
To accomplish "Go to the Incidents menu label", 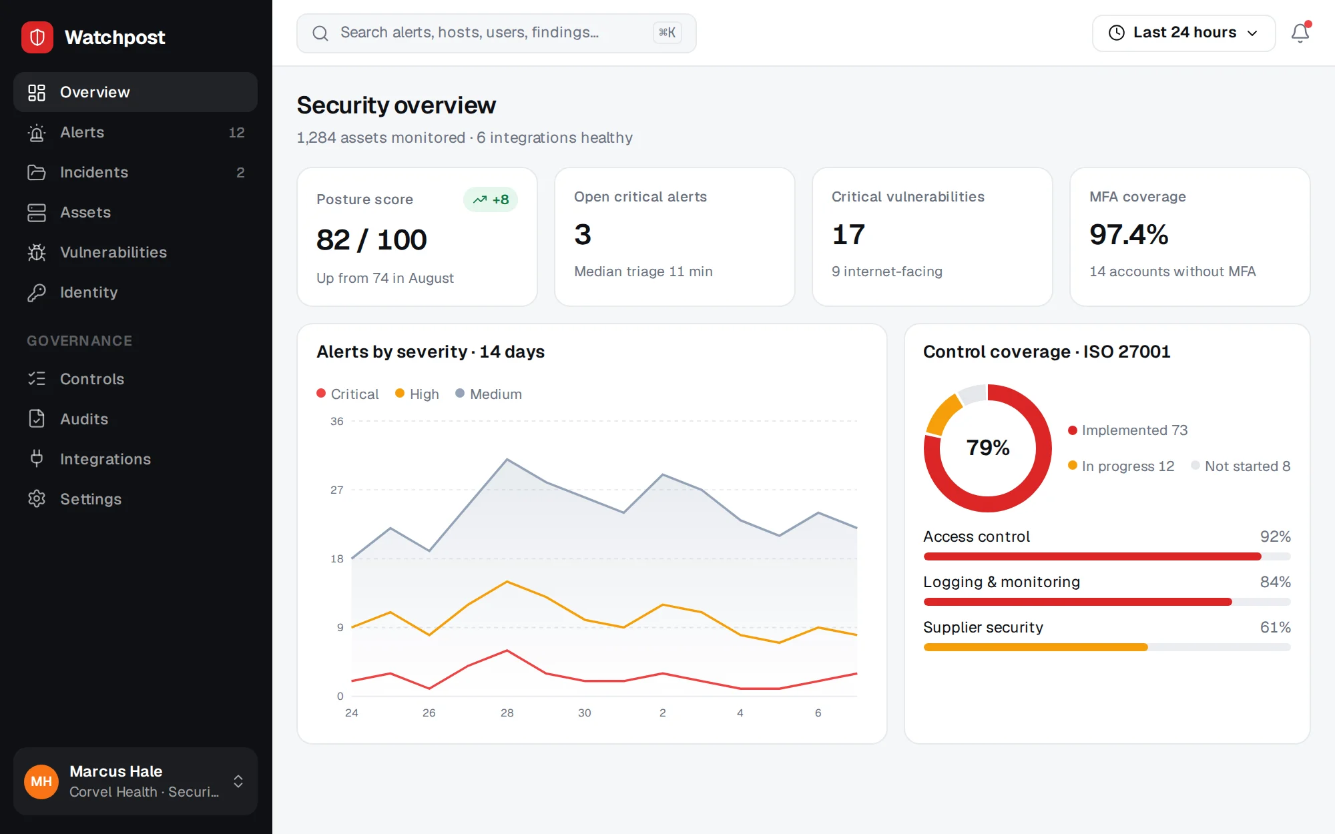I will click(x=94, y=172).
